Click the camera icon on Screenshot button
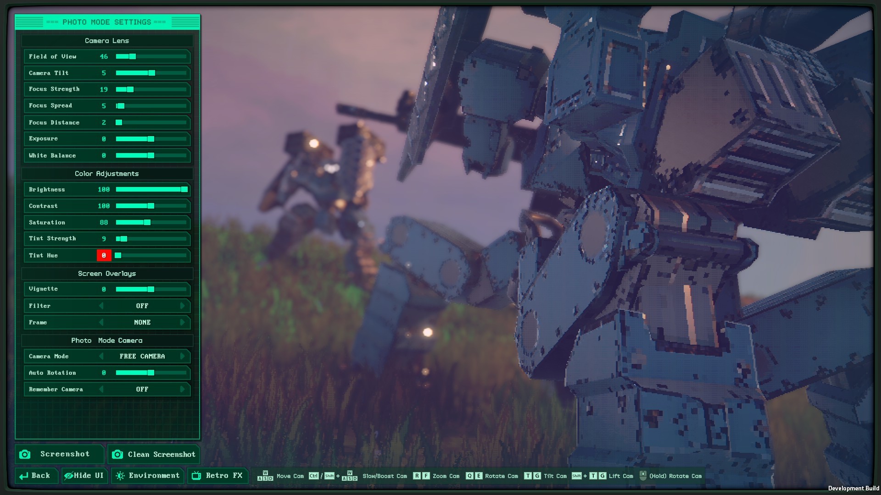 [x=26, y=454]
